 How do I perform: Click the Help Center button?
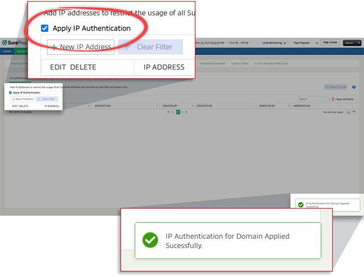coord(330,43)
